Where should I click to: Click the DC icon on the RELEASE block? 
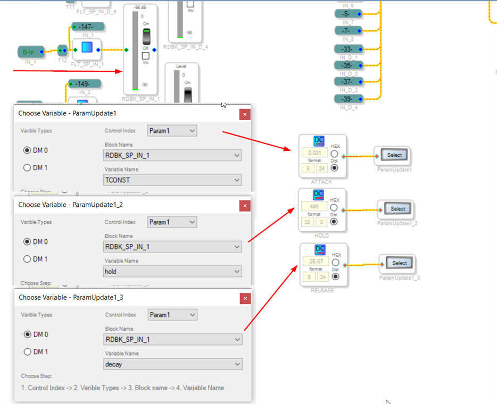320,249
